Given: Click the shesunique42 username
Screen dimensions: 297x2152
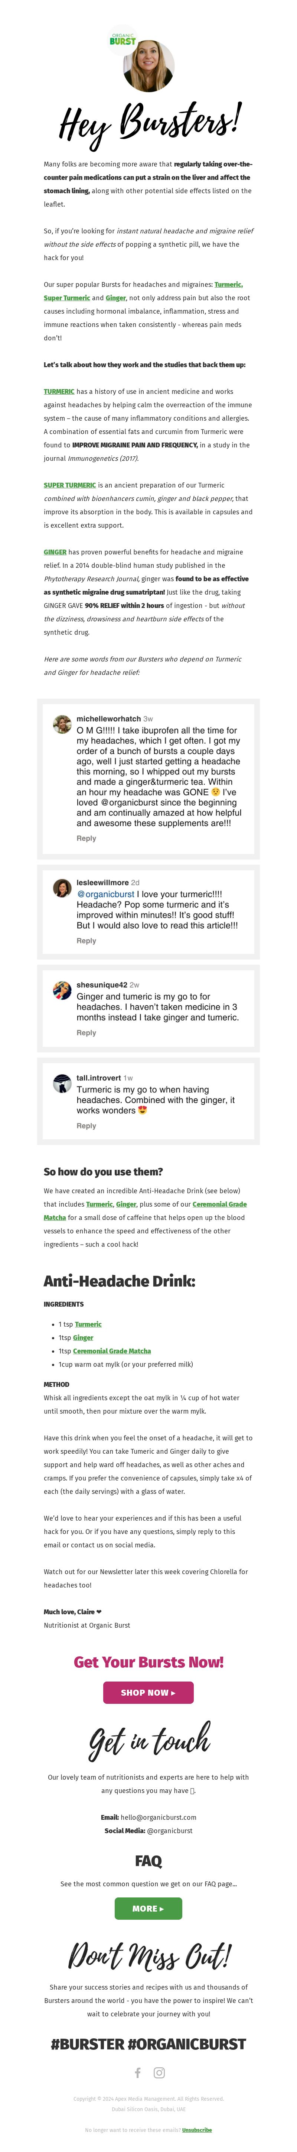Looking at the screenshot, I should click(x=102, y=985).
